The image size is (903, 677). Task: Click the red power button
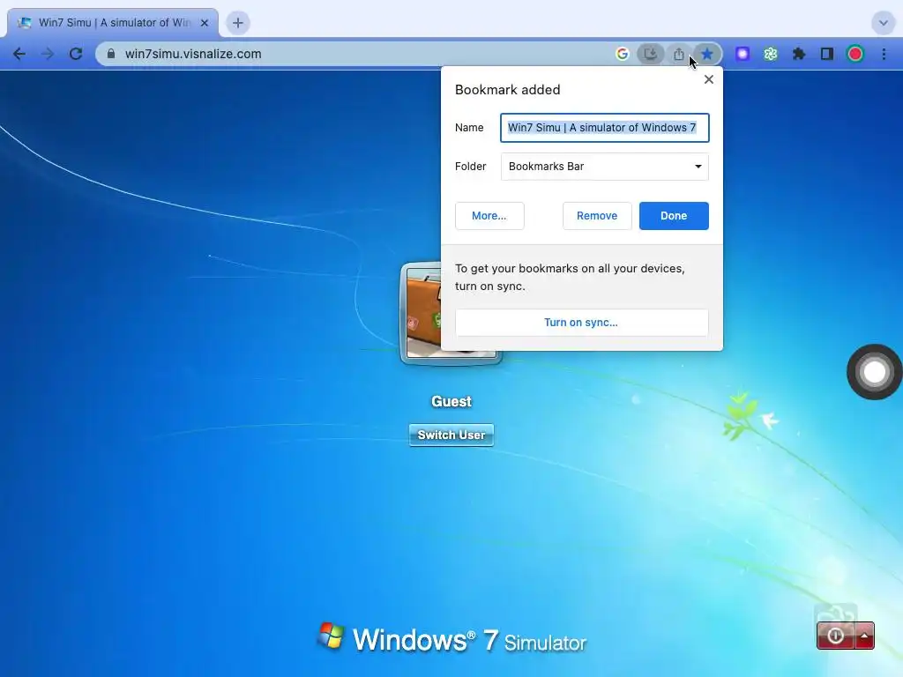tap(836, 636)
